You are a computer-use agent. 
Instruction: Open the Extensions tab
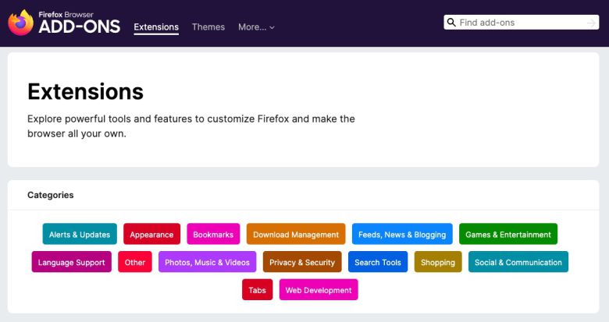tap(156, 27)
